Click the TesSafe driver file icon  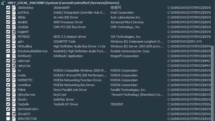pos(14,104)
